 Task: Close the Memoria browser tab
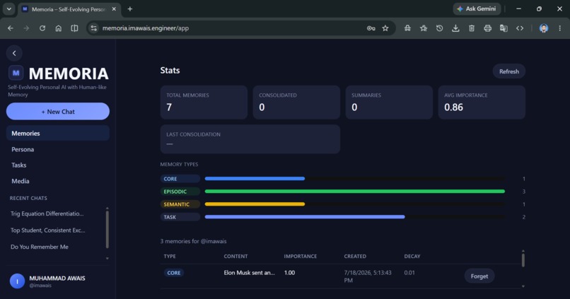pyautogui.click(x=114, y=9)
